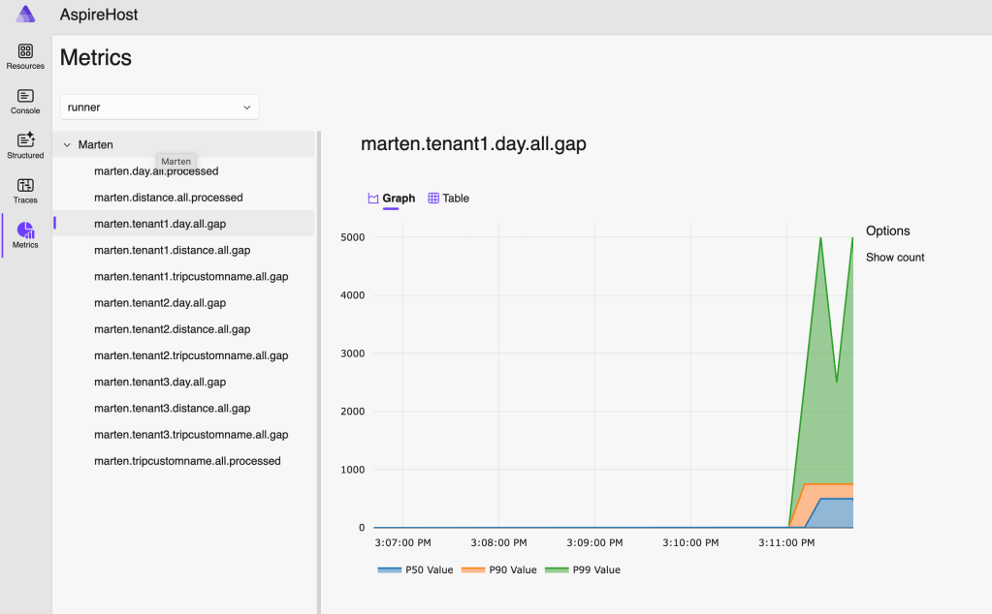
Task: Click the P99 Value legend swatch
Action: 556,569
